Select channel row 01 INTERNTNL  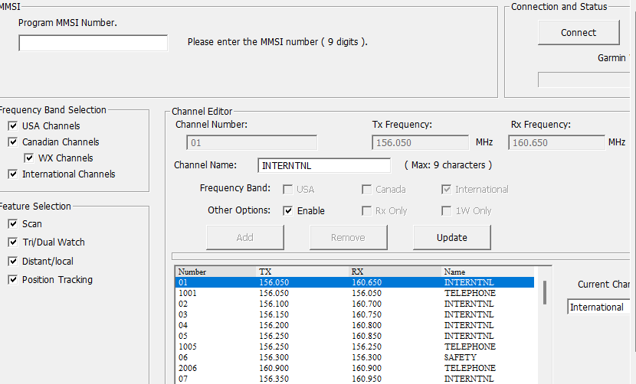point(355,282)
